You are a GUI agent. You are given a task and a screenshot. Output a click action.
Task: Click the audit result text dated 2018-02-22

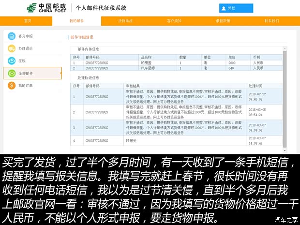click(184, 97)
